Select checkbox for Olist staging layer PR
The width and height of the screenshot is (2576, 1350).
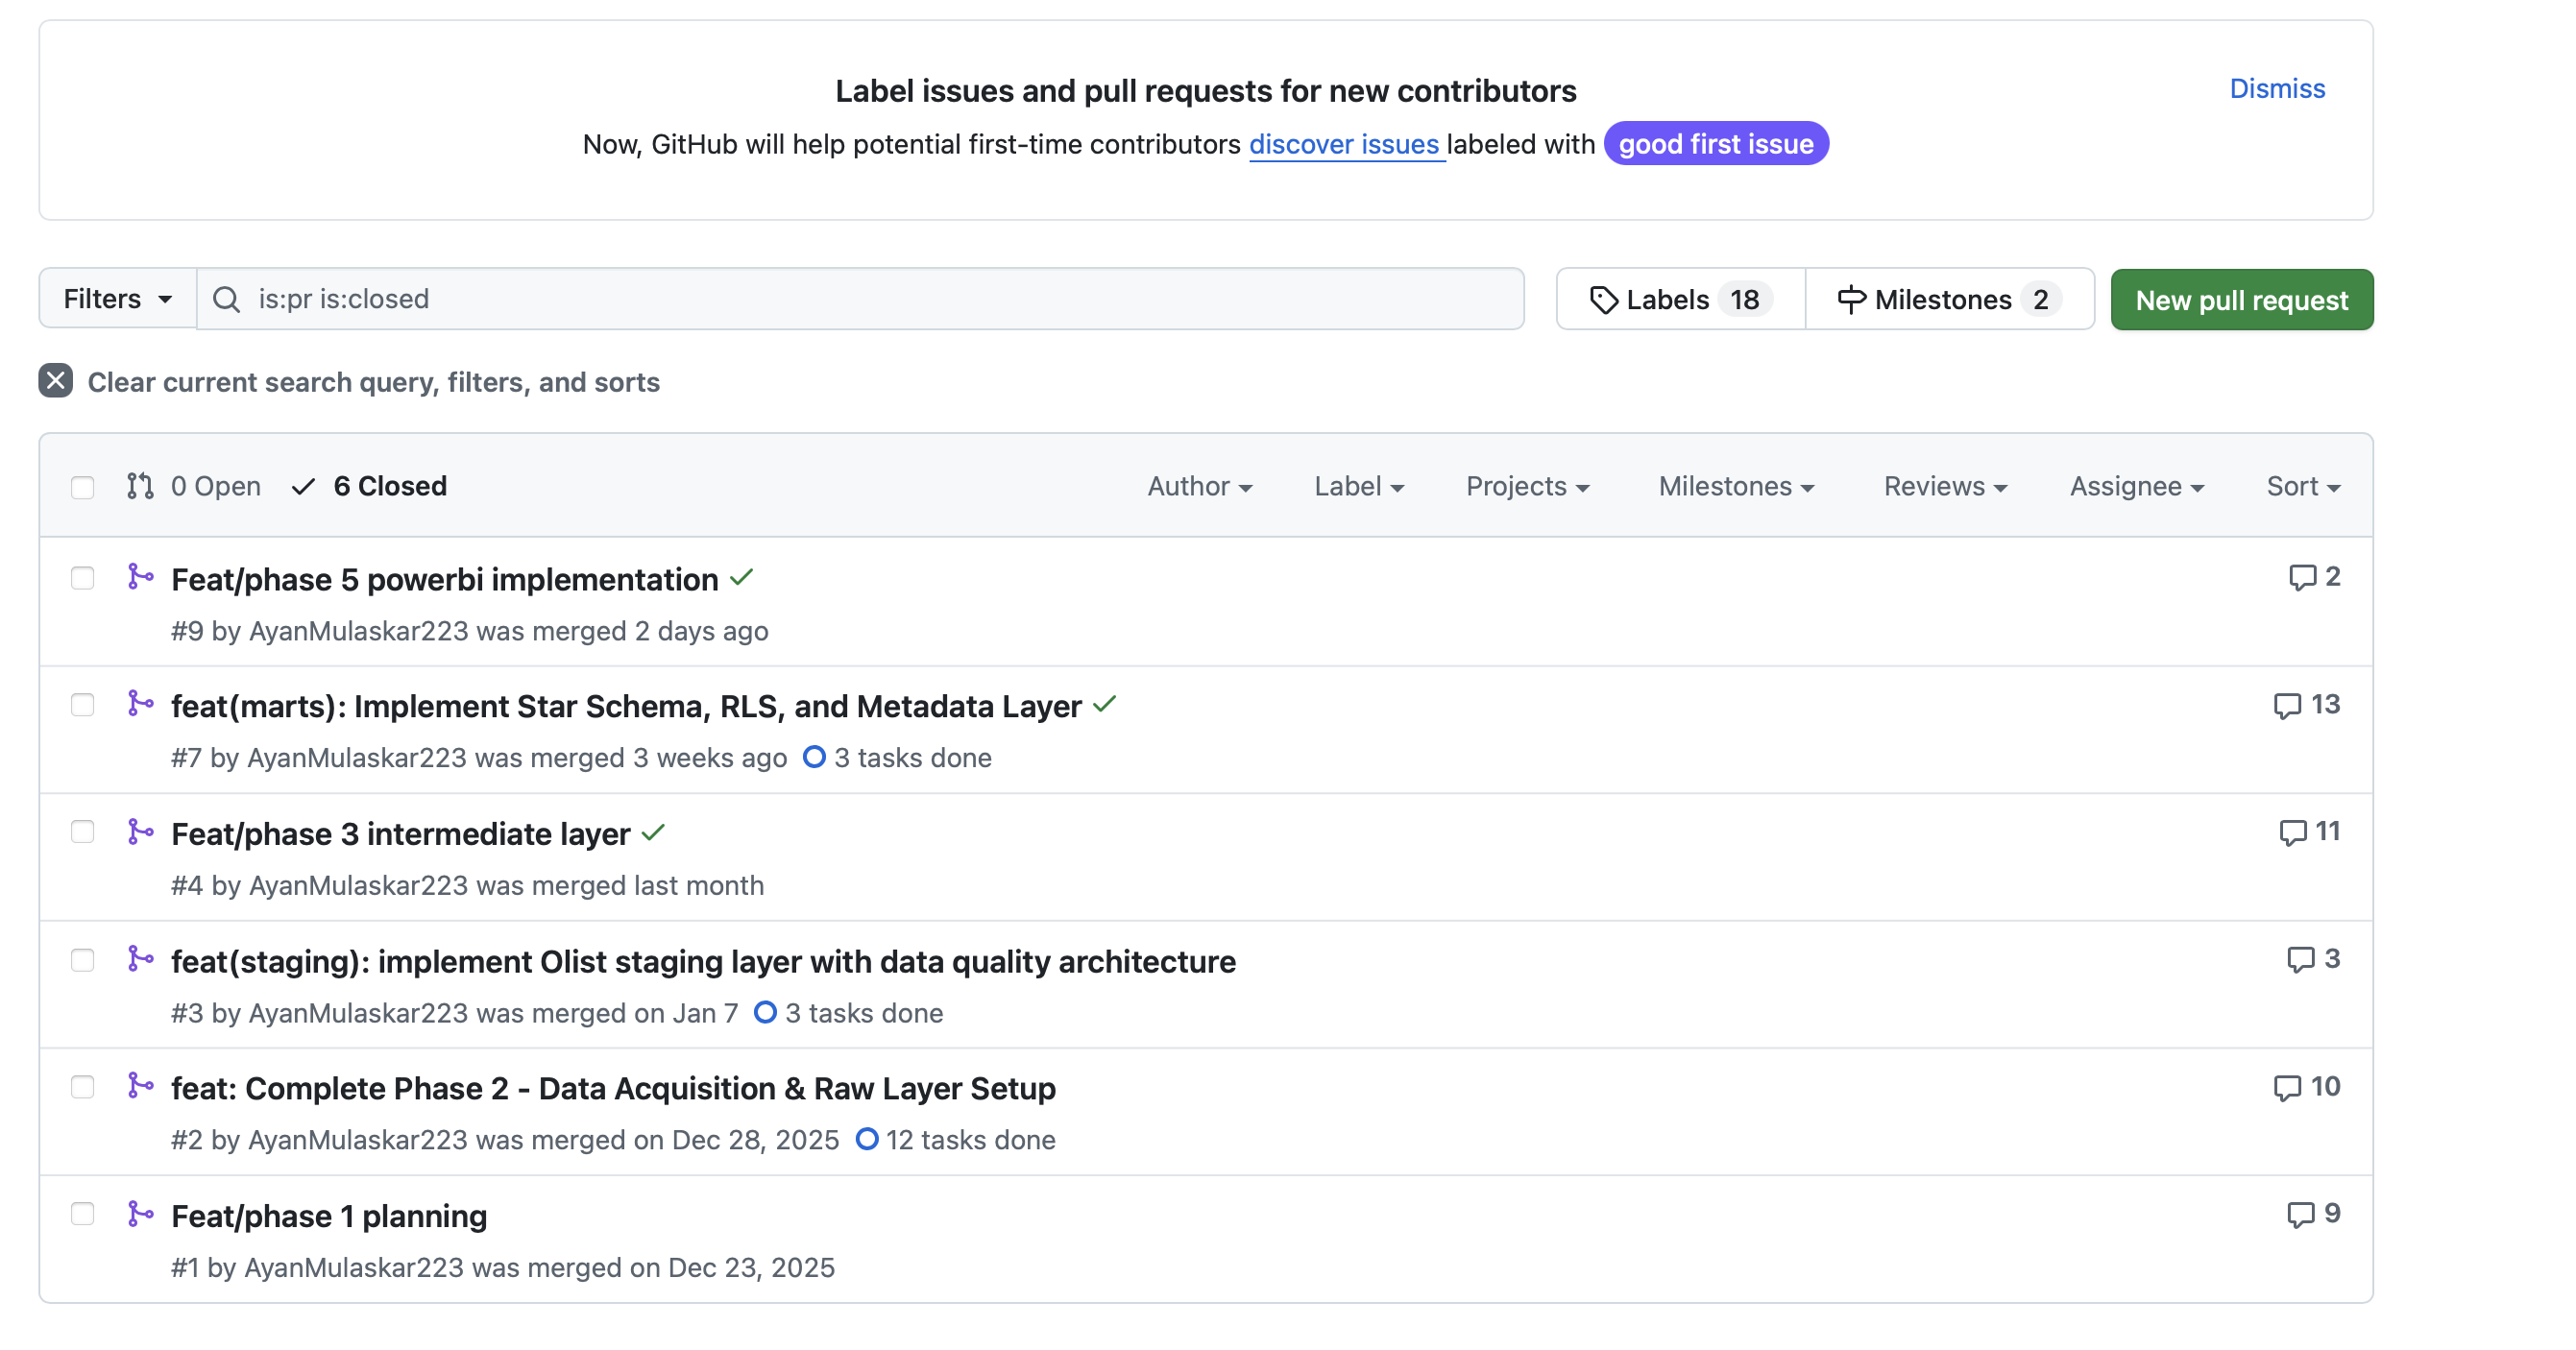coord(83,960)
